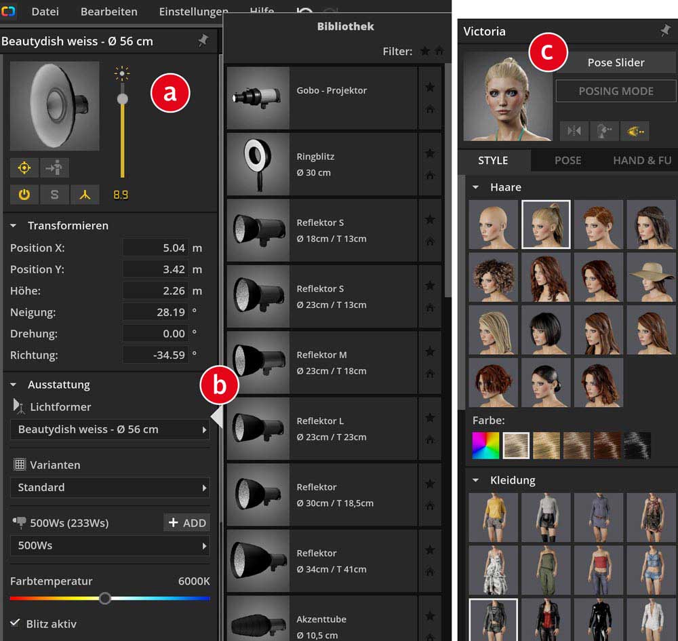Toggle the light power button
The height and width of the screenshot is (641, 678).
coord(24,195)
